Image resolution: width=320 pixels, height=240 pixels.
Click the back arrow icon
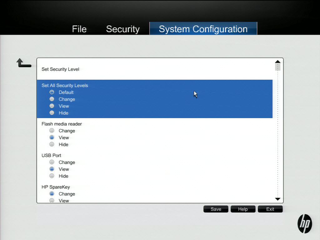23,63
